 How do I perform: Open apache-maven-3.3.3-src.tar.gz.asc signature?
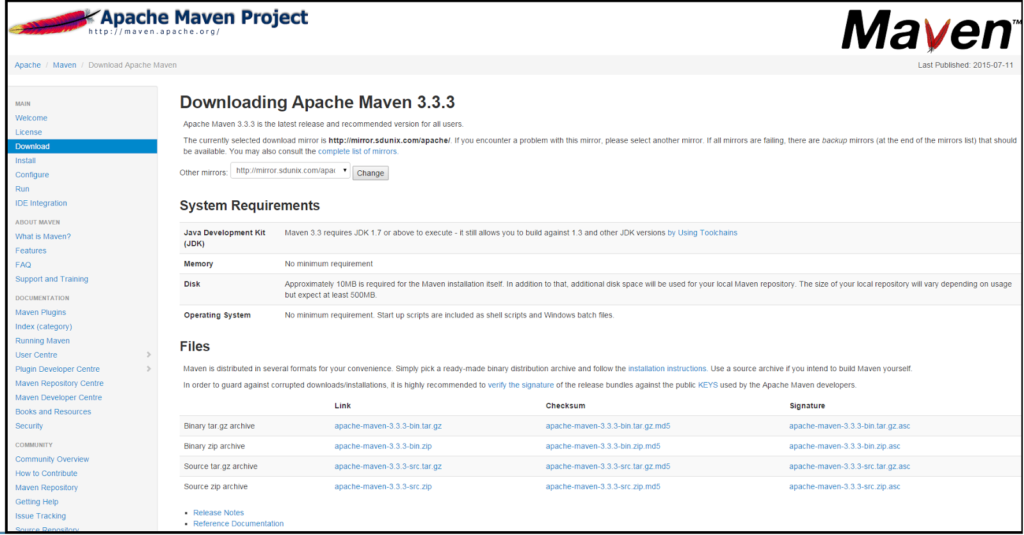[x=849, y=467]
